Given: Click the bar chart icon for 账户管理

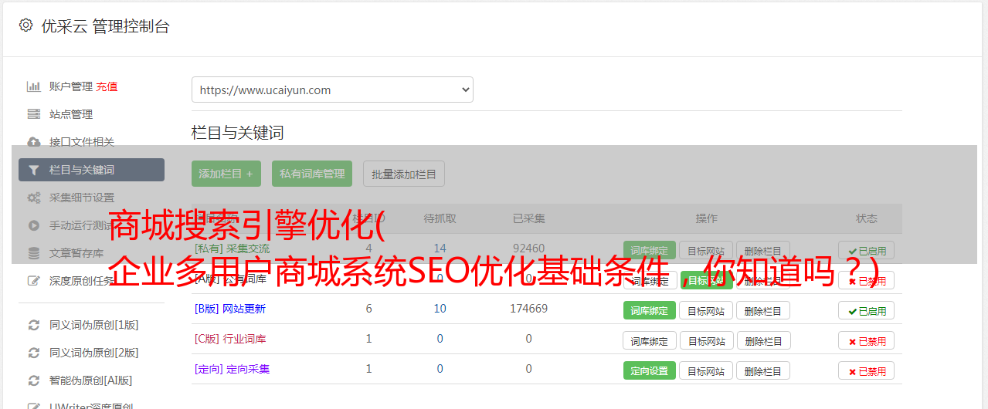Looking at the screenshot, I should [x=33, y=86].
